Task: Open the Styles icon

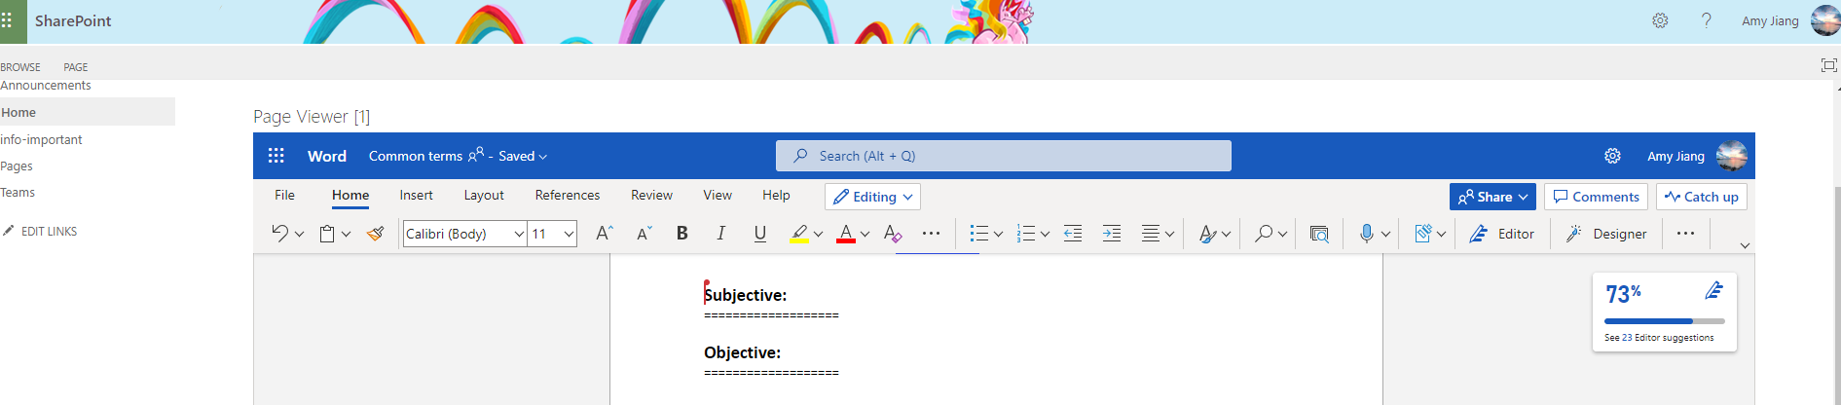Action: pos(1207,234)
